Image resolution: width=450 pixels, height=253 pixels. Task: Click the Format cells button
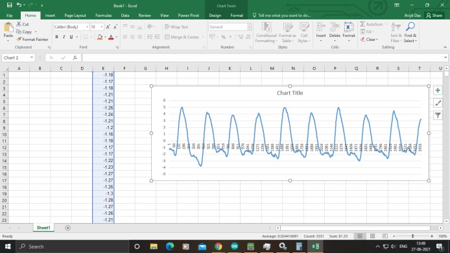(349, 32)
